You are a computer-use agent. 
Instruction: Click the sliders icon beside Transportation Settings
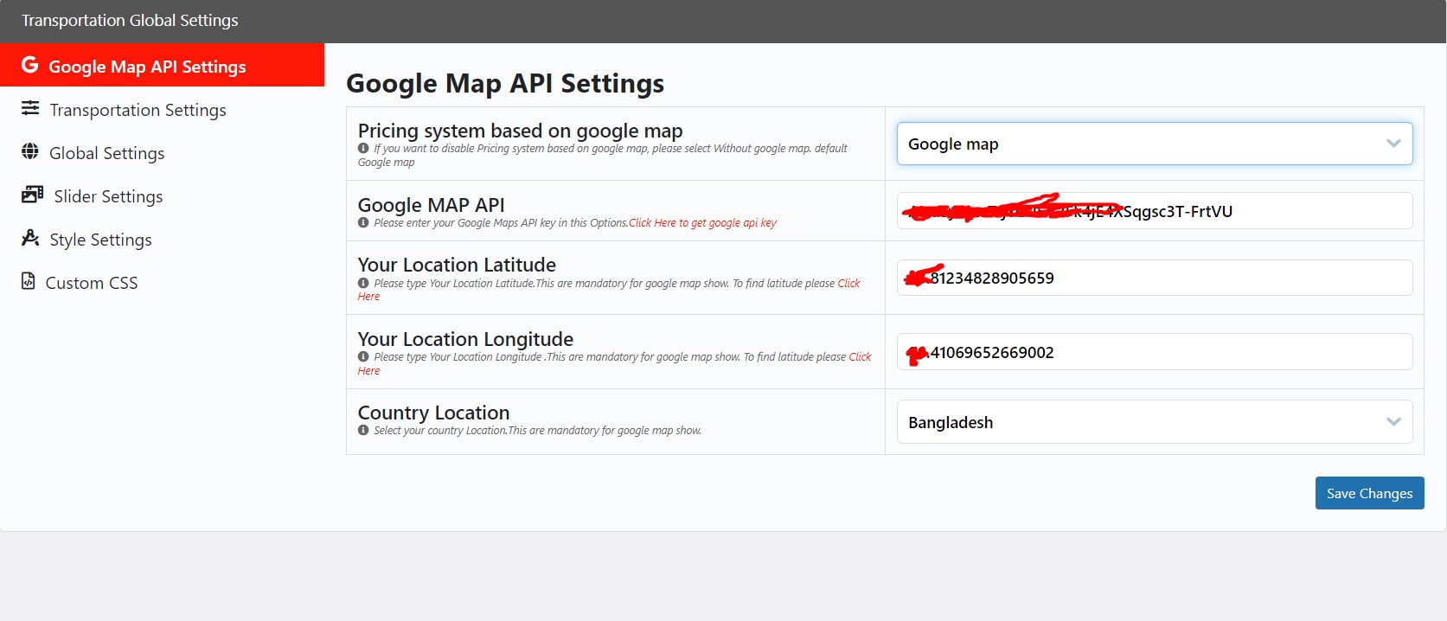pos(30,108)
